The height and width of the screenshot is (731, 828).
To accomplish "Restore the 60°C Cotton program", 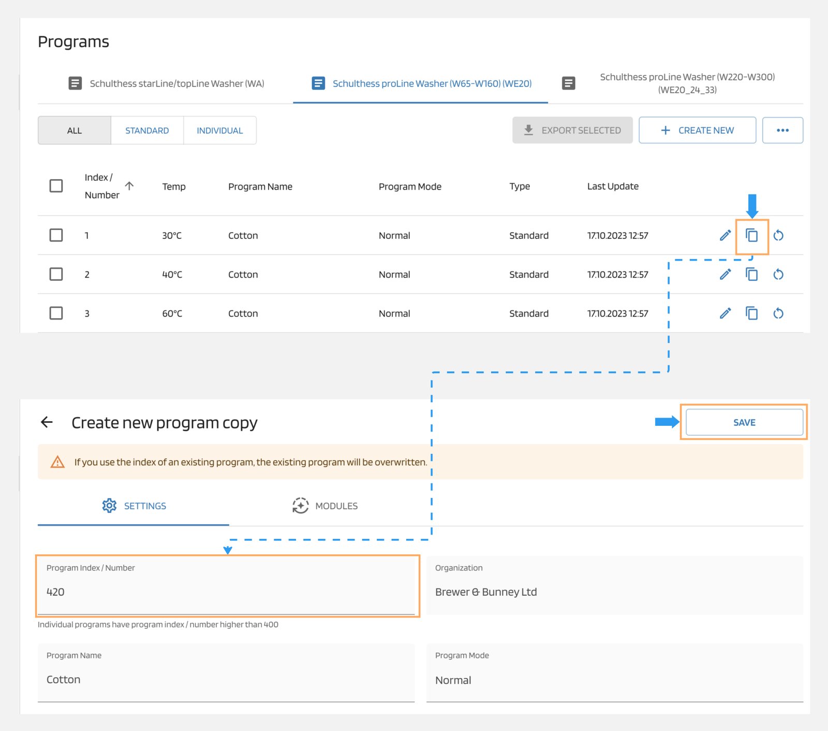I will [x=778, y=313].
